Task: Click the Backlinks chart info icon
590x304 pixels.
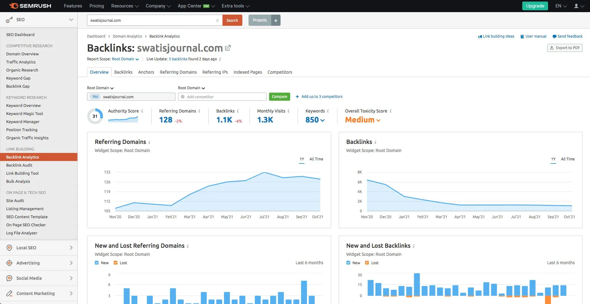Action: (375, 142)
